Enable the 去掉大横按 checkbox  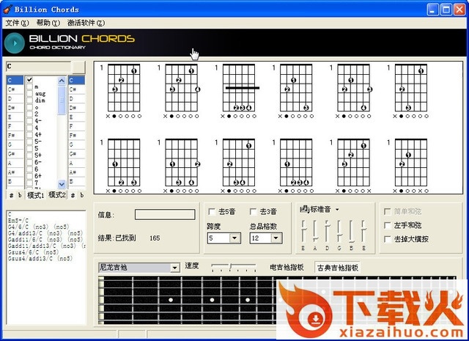[388, 239]
